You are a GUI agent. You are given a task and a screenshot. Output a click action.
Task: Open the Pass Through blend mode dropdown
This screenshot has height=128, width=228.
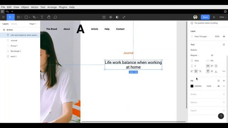[x=201, y=36]
